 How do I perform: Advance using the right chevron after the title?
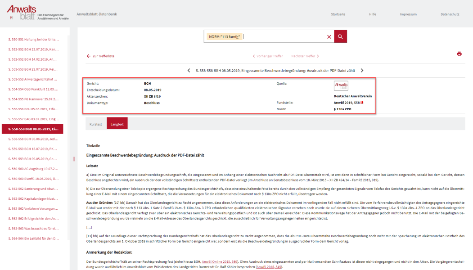coord(362,70)
